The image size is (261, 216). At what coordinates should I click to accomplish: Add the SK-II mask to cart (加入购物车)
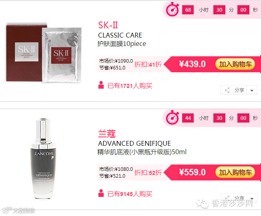pos(235,64)
